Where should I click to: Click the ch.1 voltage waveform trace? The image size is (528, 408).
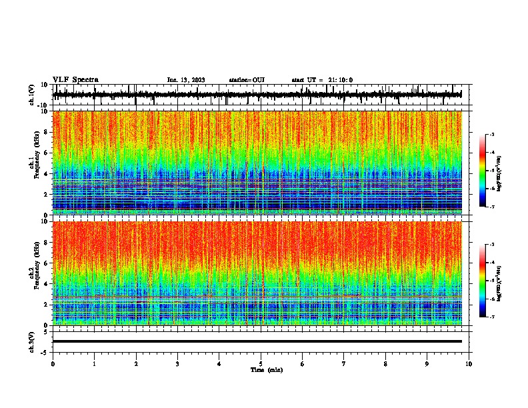pos(257,95)
